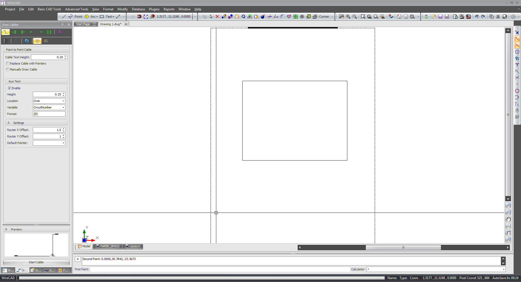Screen dimensions: 521x282
Task: Select the Line drawing tool
Action: [64, 17]
